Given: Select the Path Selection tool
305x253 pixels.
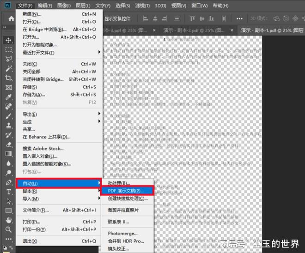Looking at the screenshot, I should [8, 201].
